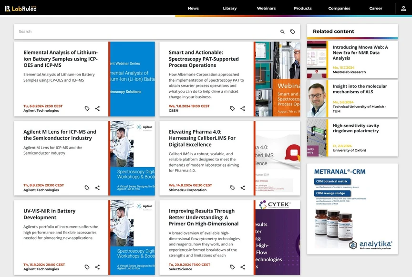This screenshot has width=412, height=277.
Task: Open the Companies menu
Action: tap(339, 9)
